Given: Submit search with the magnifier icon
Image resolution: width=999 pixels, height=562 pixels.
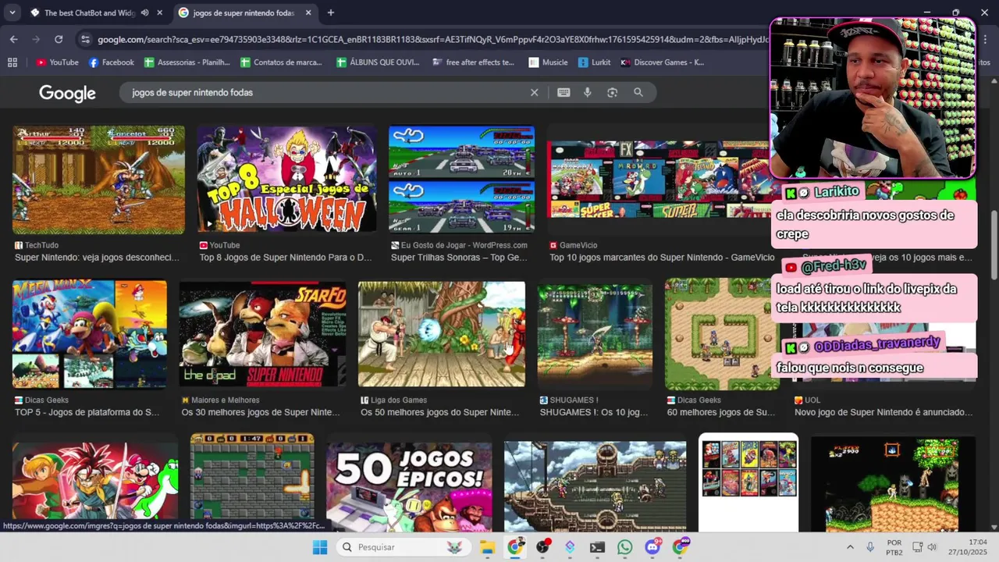Looking at the screenshot, I should [x=638, y=92].
